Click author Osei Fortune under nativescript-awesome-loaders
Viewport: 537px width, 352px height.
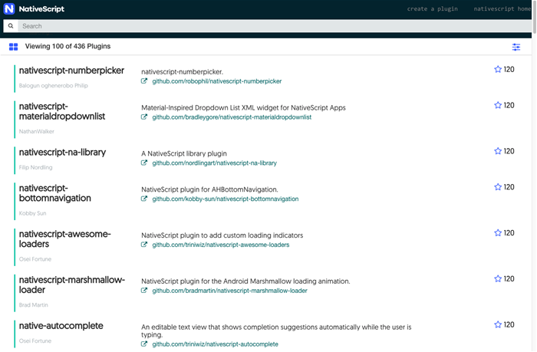(35, 259)
